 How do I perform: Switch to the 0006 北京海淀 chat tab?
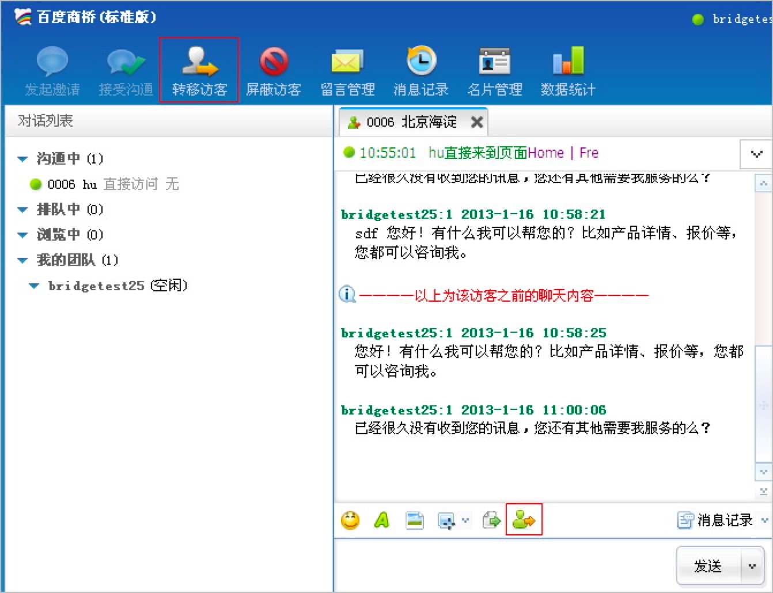pyautogui.click(x=410, y=122)
